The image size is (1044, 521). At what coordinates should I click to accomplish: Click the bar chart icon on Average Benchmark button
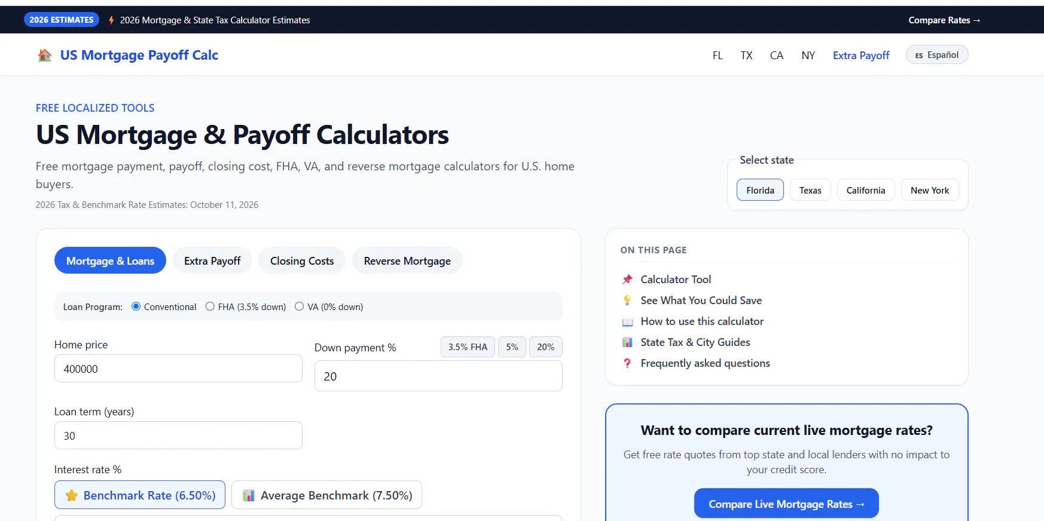249,495
